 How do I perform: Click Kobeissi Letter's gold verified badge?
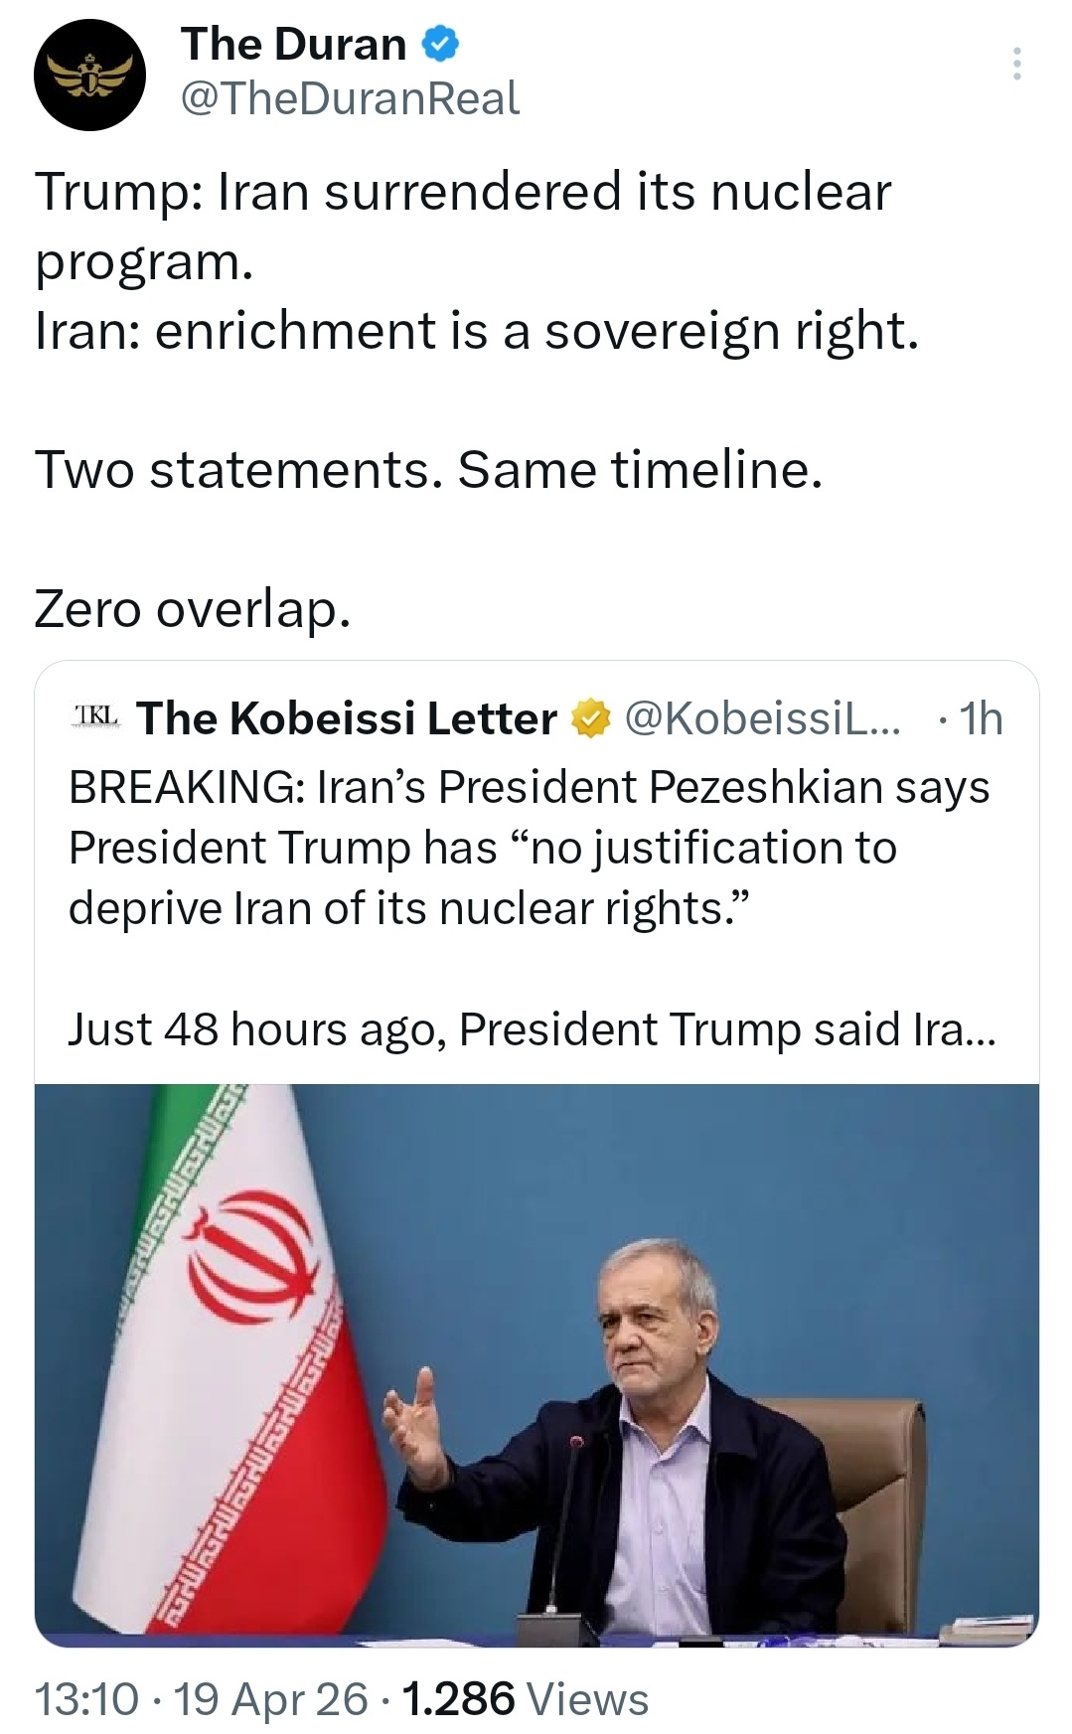[x=588, y=718]
